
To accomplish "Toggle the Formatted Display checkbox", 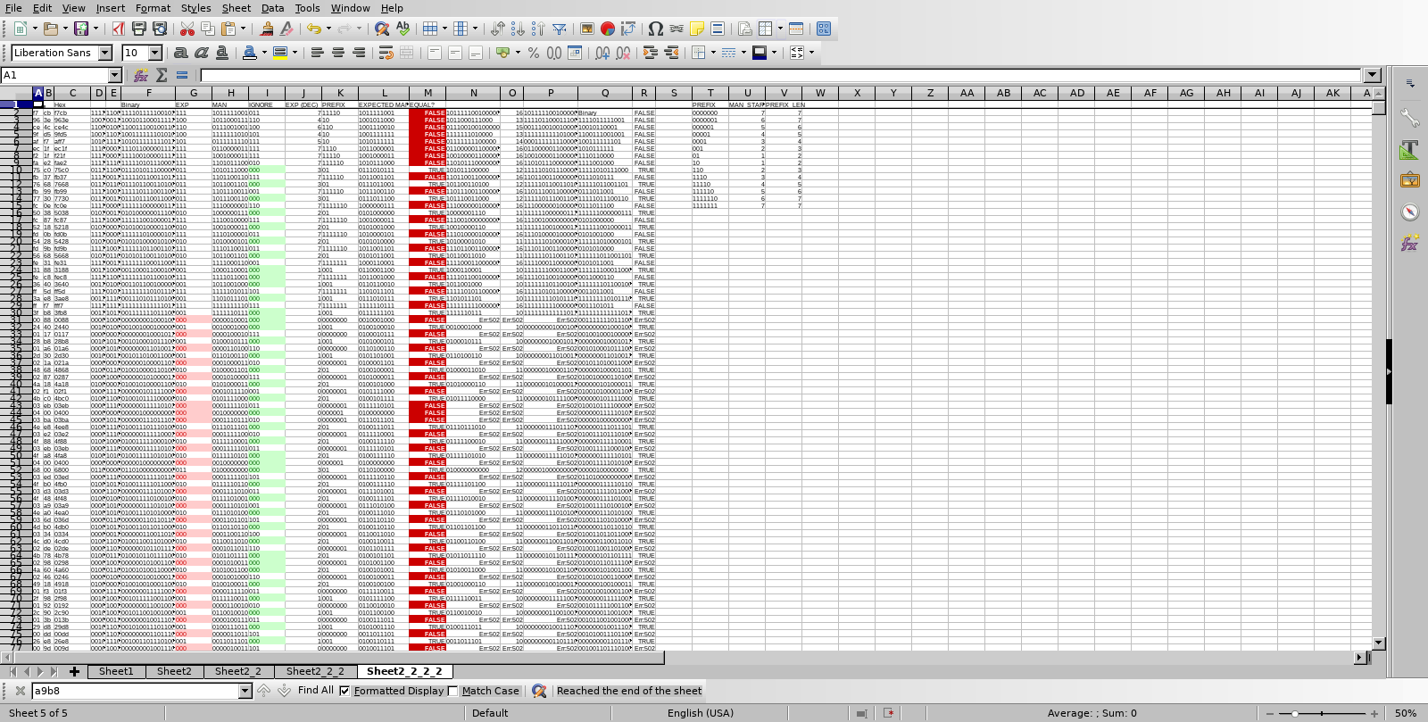I will coord(345,691).
